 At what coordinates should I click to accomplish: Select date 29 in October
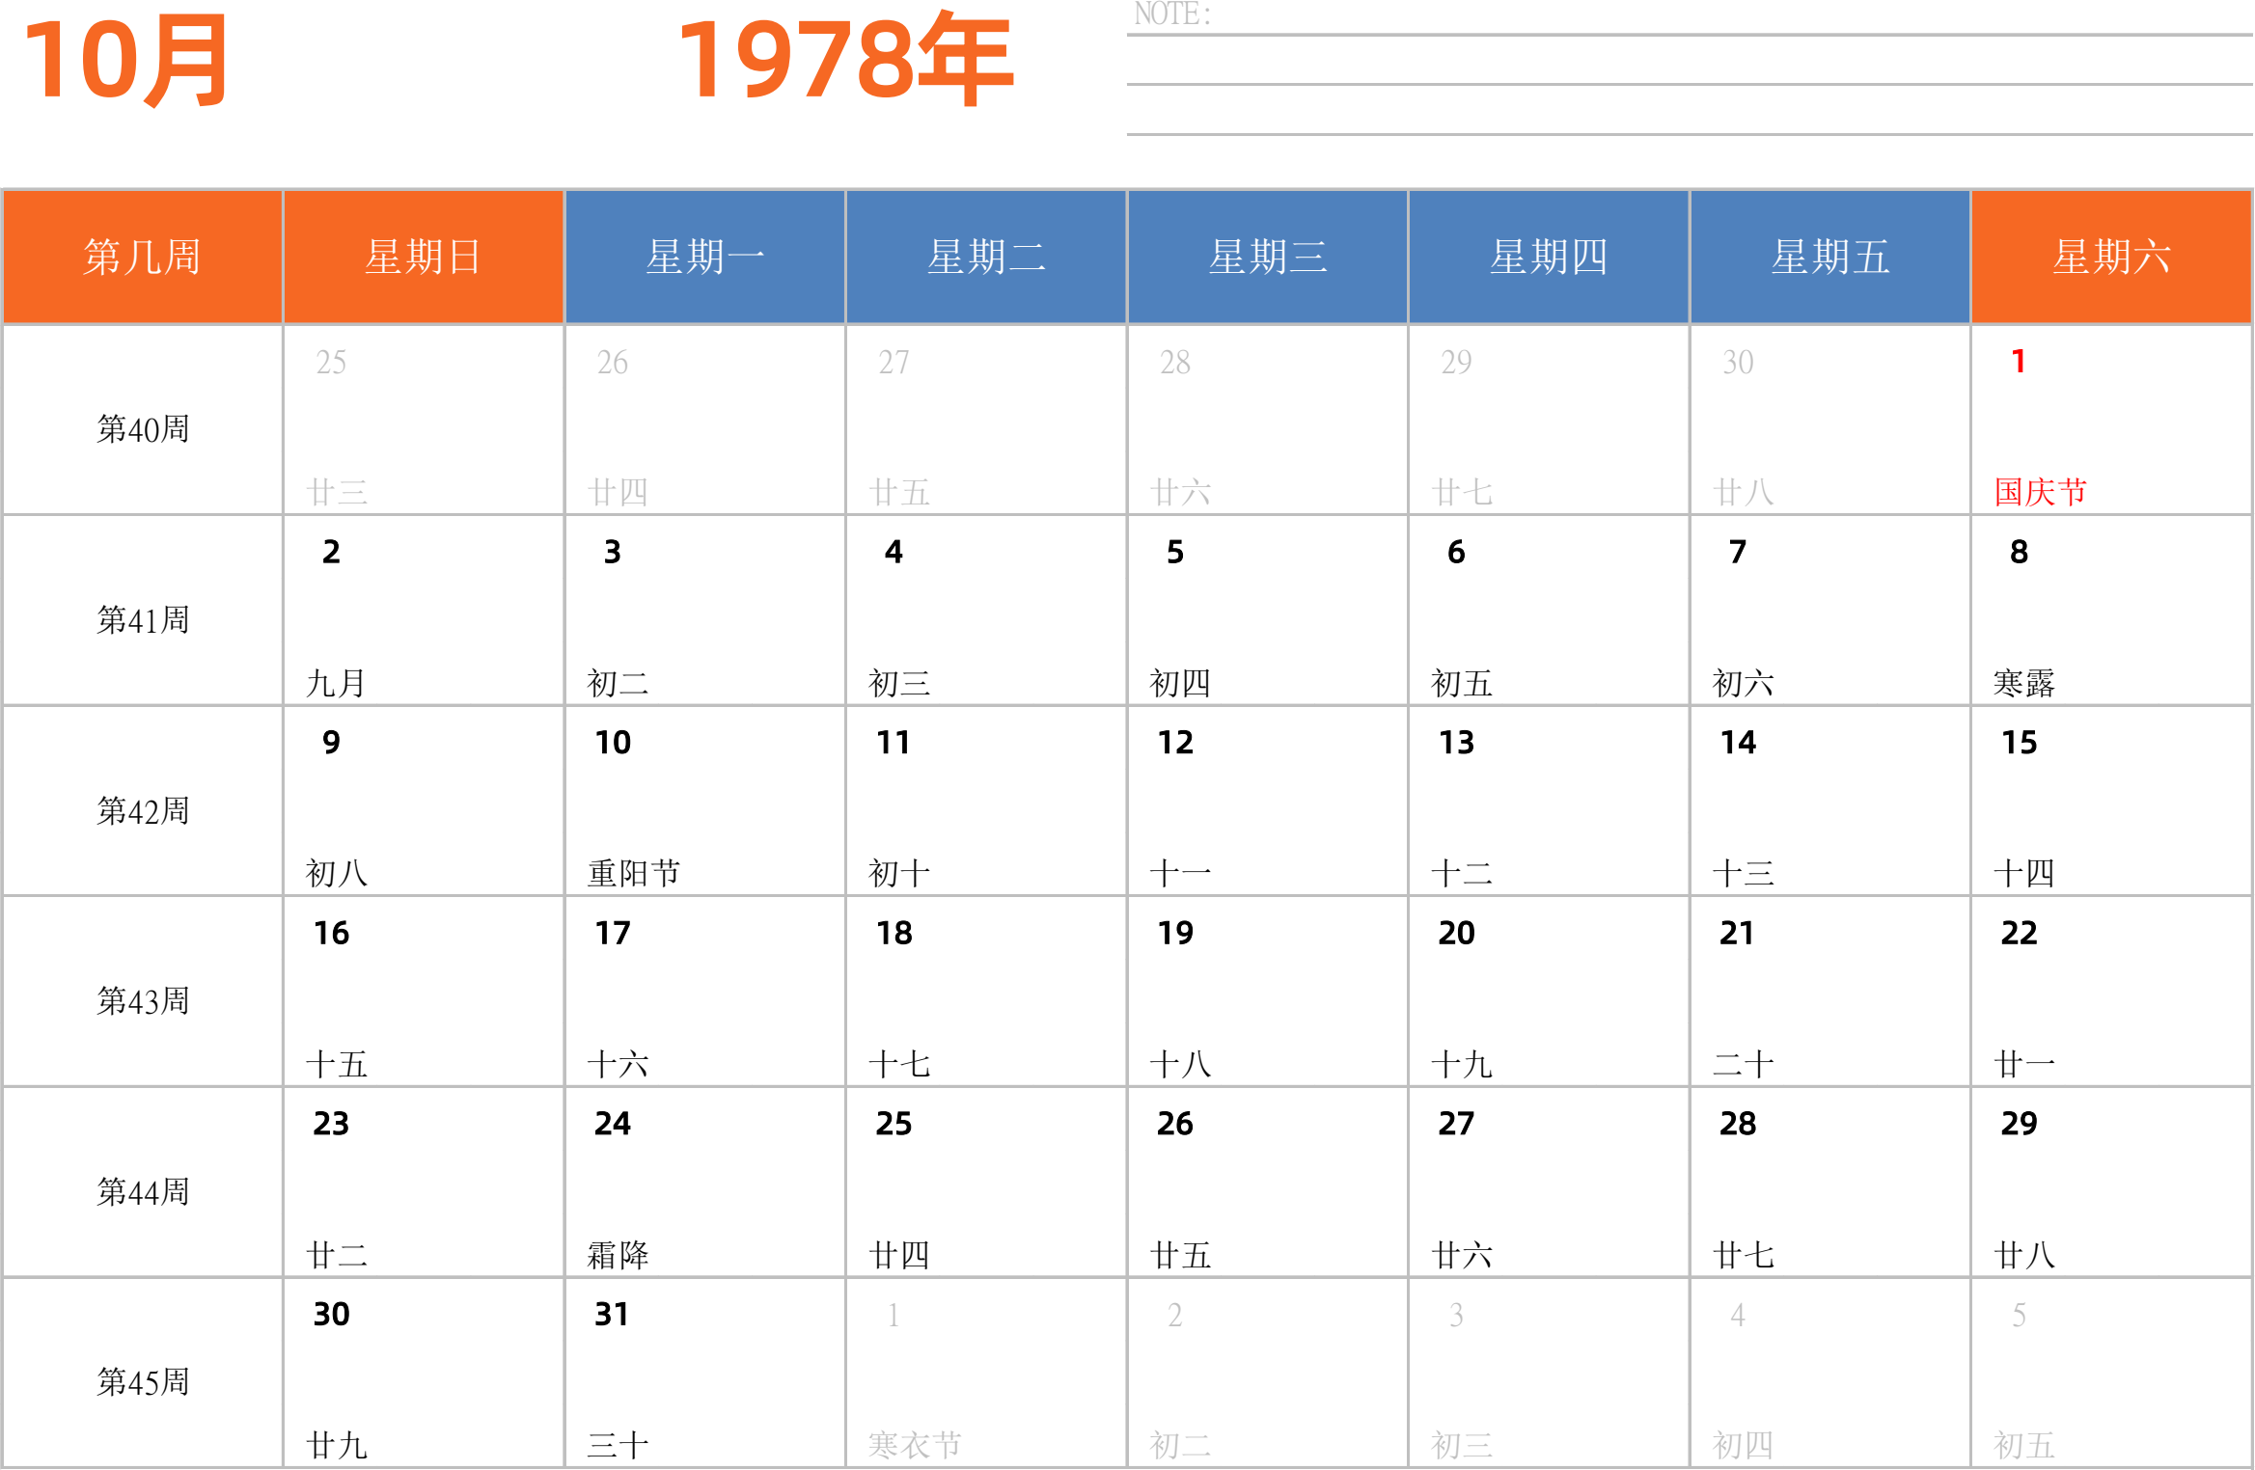point(2020,1124)
